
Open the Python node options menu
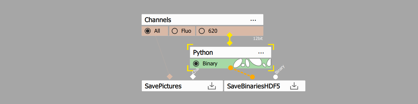click(x=261, y=53)
